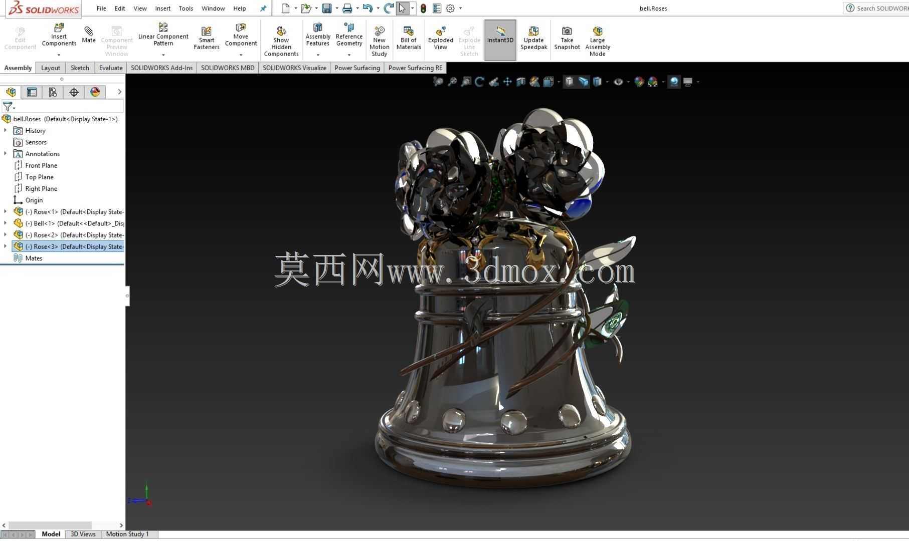
Task: Click the Redo arrow icon
Action: 388,9
